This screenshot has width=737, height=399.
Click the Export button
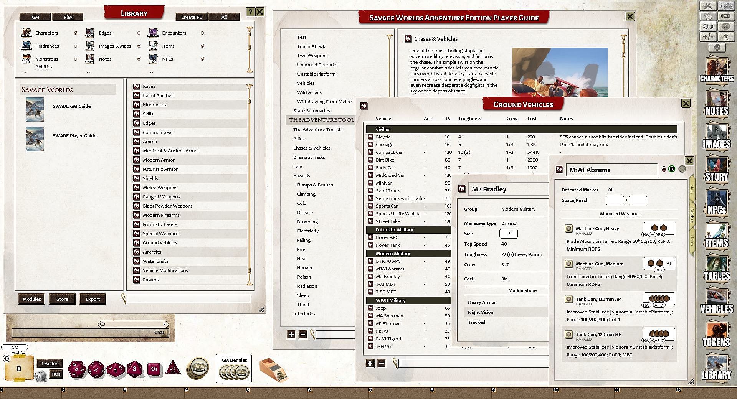[x=93, y=299]
